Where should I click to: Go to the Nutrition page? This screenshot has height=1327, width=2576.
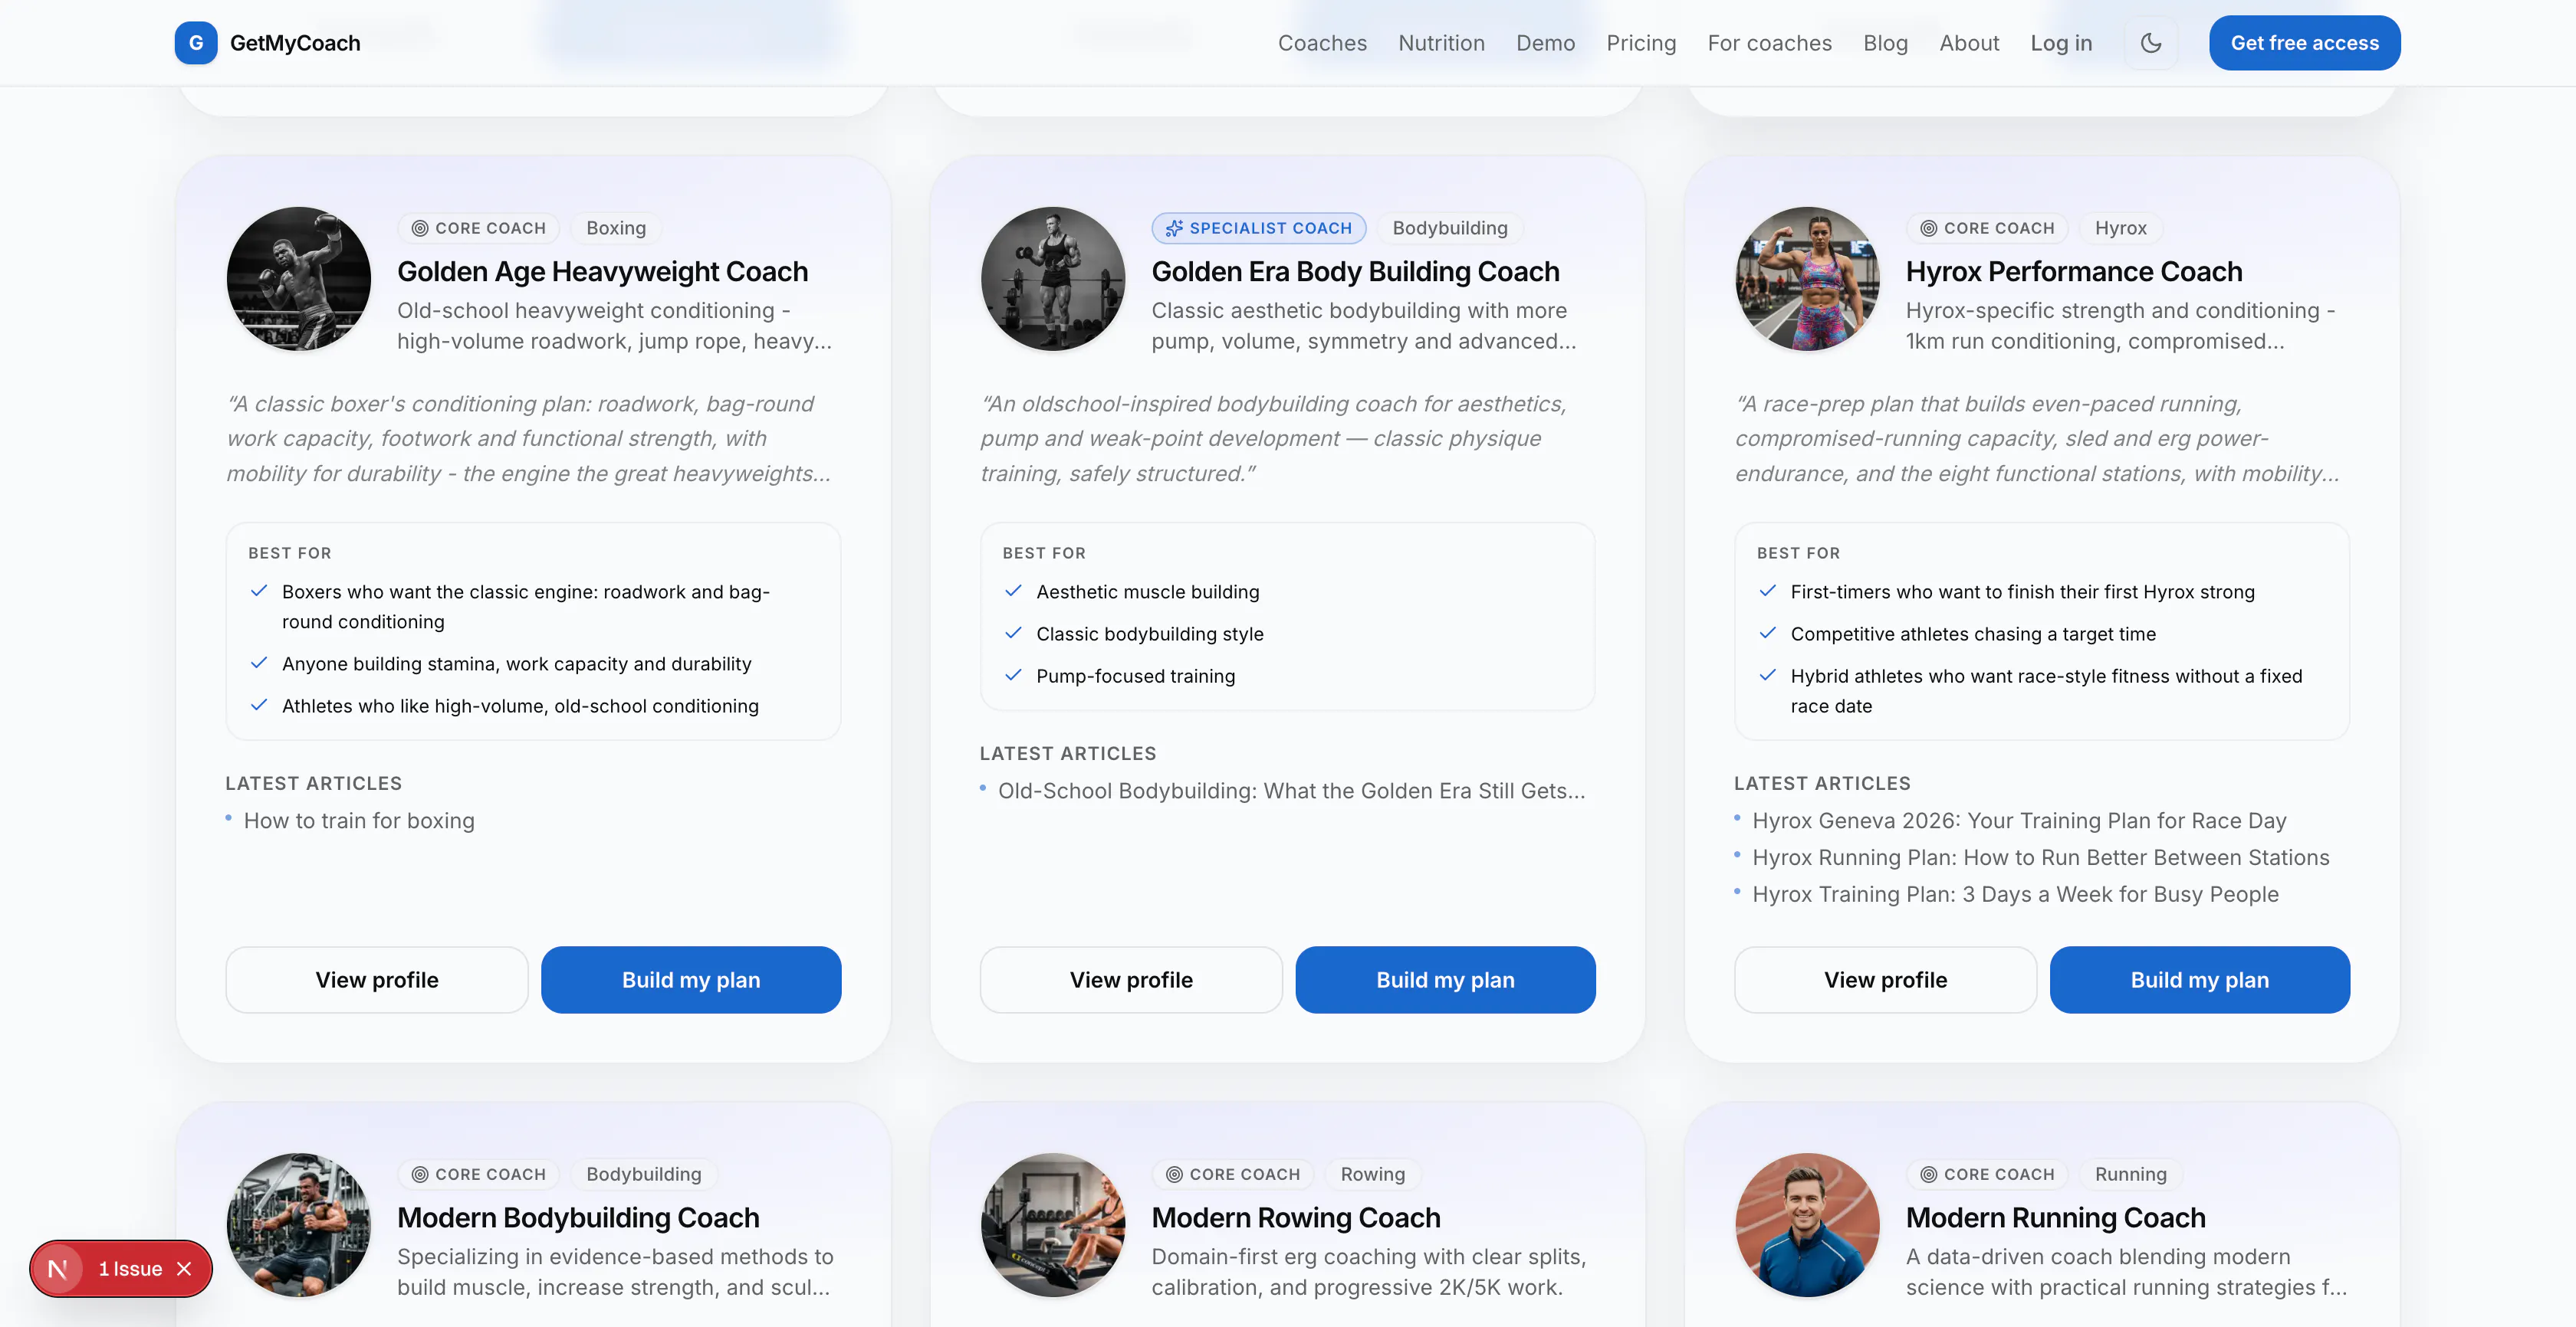point(1441,43)
